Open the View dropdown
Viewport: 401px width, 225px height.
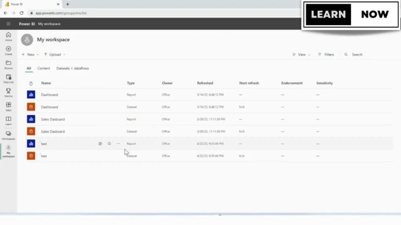[x=301, y=54]
